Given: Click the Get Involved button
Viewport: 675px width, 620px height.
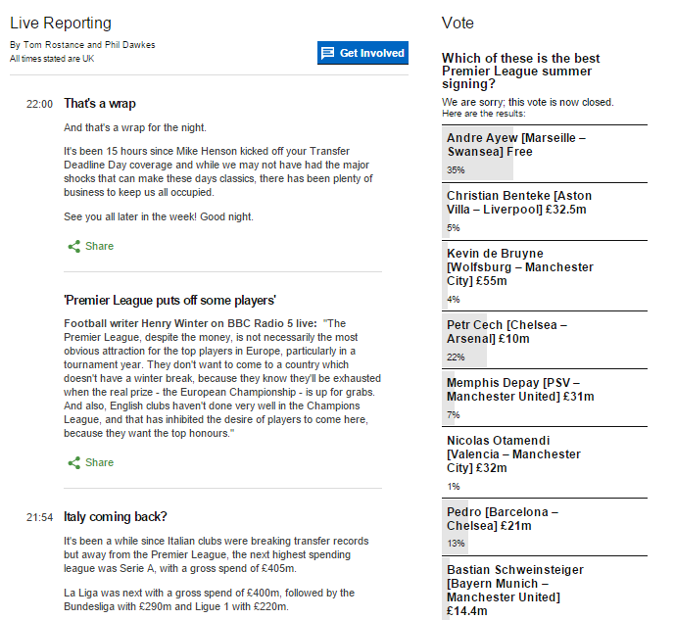Looking at the screenshot, I should [x=362, y=53].
